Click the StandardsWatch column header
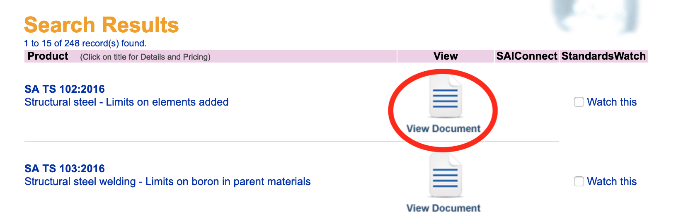The width and height of the screenshot is (693, 217). click(x=603, y=56)
